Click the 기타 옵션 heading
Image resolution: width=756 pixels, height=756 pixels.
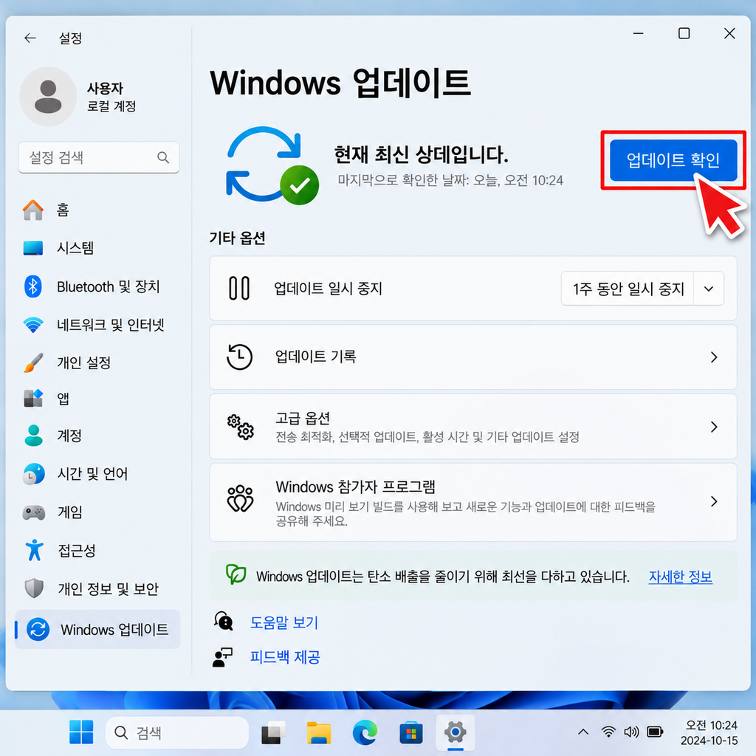point(237,238)
